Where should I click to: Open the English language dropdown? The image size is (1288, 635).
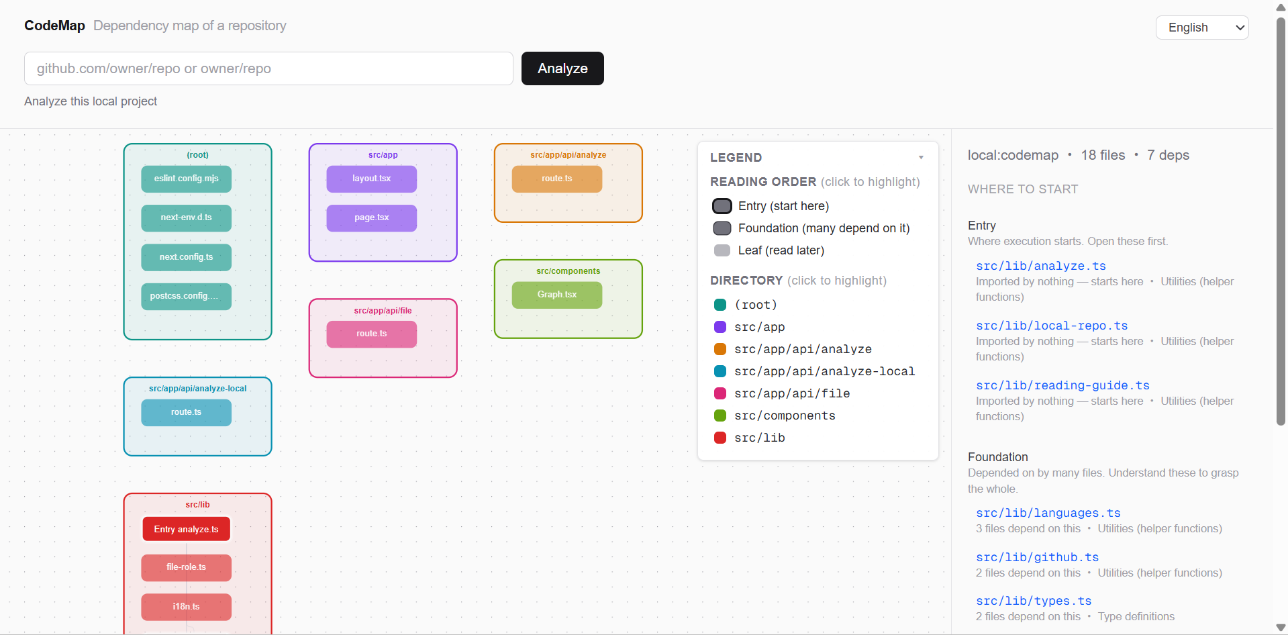(1201, 28)
